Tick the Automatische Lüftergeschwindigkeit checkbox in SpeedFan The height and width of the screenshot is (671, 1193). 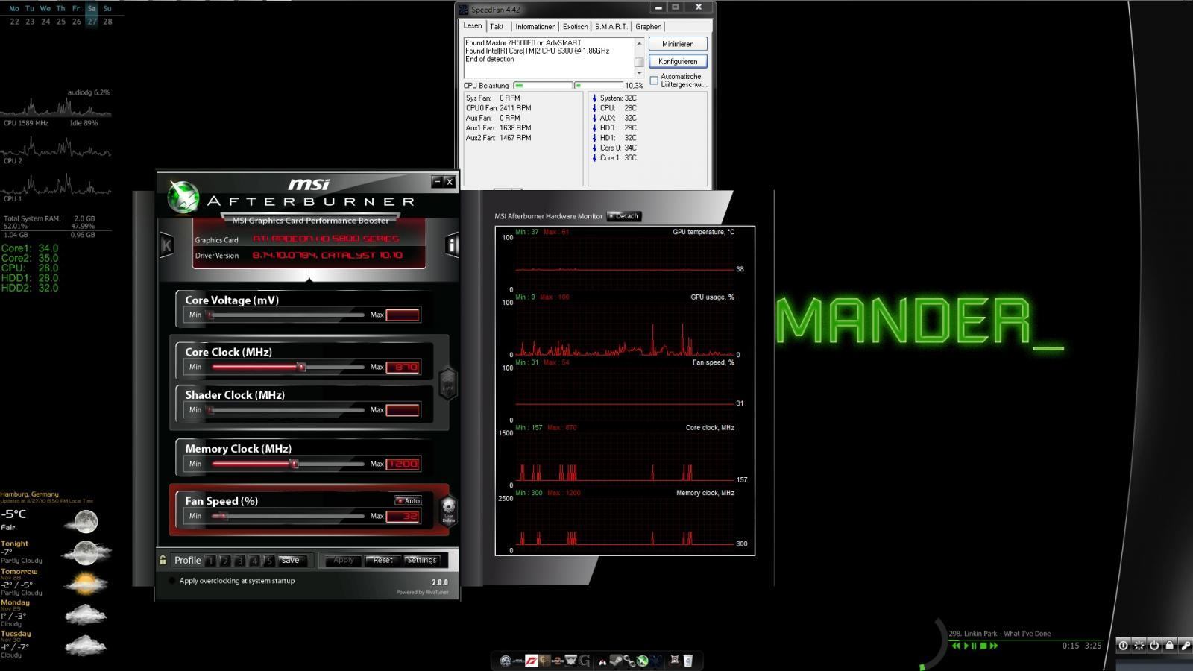click(x=654, y=80)
